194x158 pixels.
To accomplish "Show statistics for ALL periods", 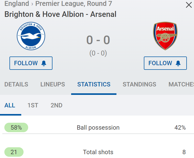I will tap(10, 105).
